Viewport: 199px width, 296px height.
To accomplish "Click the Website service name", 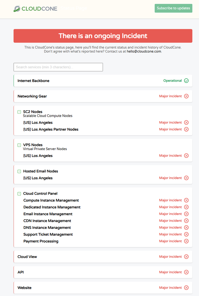I will coord(25,288).
